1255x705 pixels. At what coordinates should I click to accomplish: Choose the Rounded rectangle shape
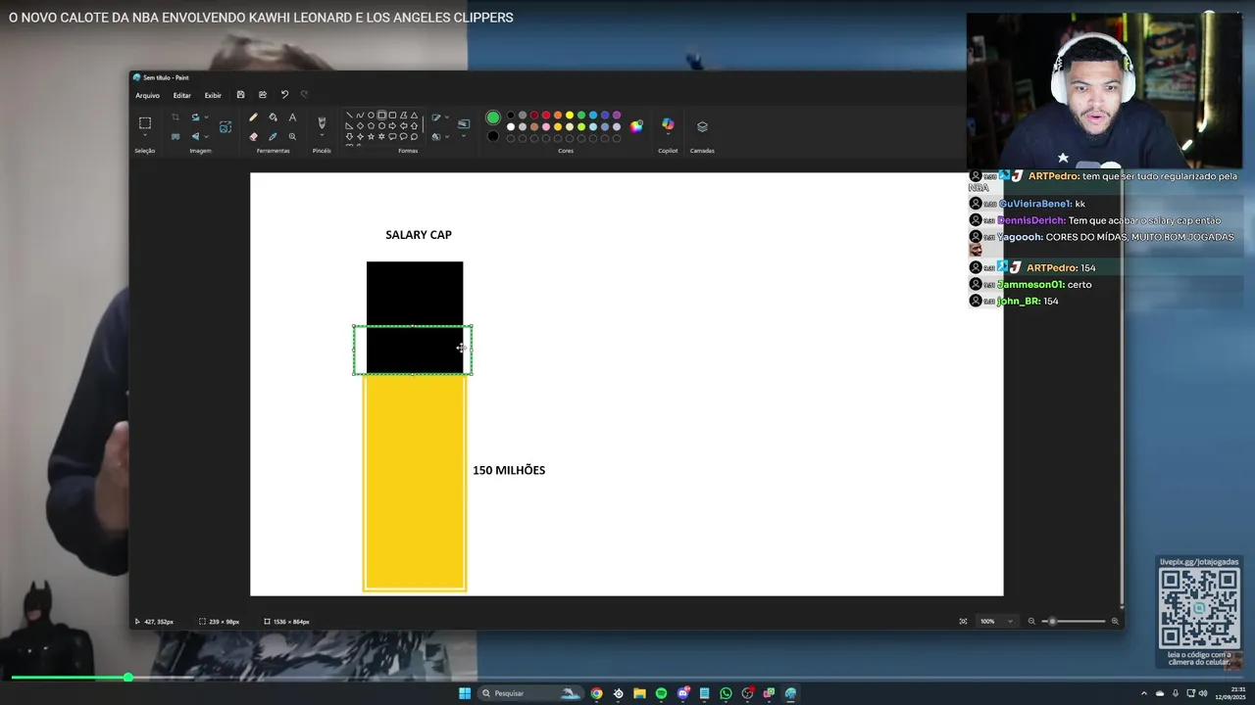(392, 116)
